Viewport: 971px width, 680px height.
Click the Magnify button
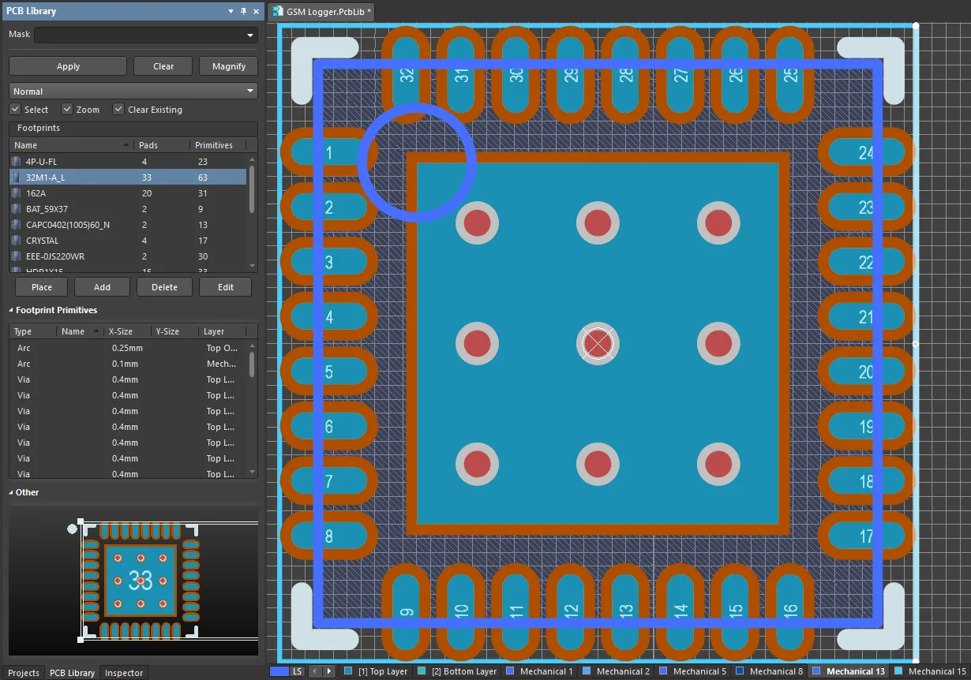tap(228, 66)
